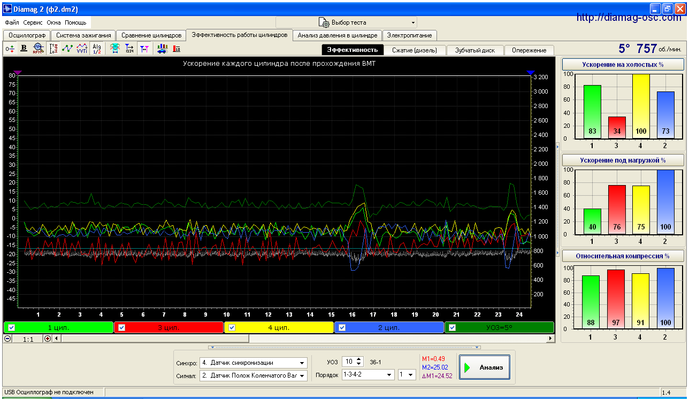689x399 pixels.
Task: Zoom out with the minus magnifier icon
Action: [x=7, y=339]
